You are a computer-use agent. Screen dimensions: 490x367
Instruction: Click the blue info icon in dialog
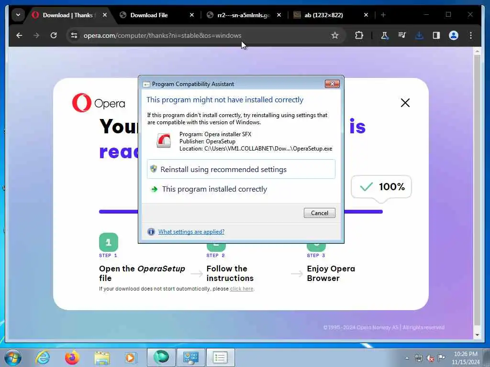151,232
